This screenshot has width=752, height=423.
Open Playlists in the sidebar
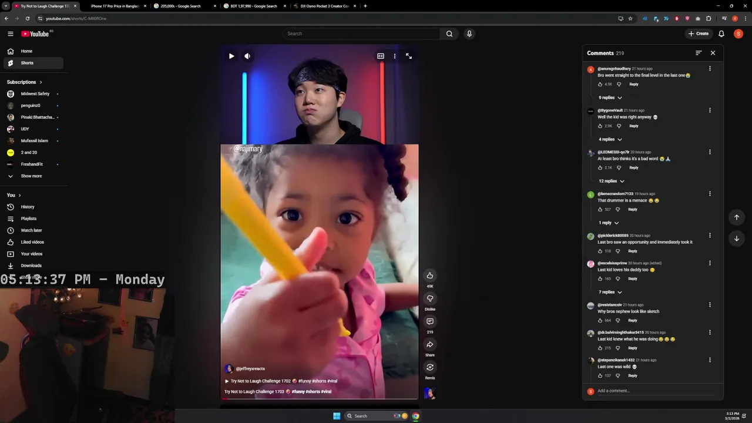pyautogui.click(x=33, y=219)
